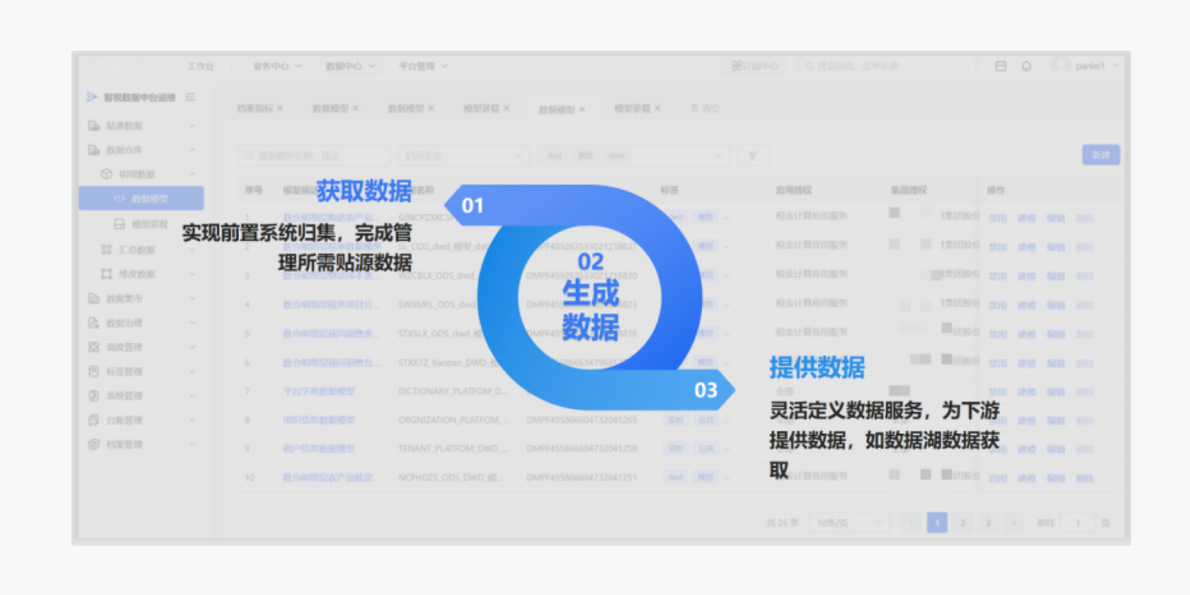Open 系统管理 in the sidebar

pos(124,396)
